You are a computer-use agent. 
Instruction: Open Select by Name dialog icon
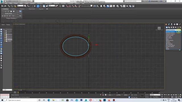[x=28, y=6]
